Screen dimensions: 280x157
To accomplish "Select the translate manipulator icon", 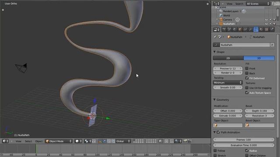I will (104, 141).
